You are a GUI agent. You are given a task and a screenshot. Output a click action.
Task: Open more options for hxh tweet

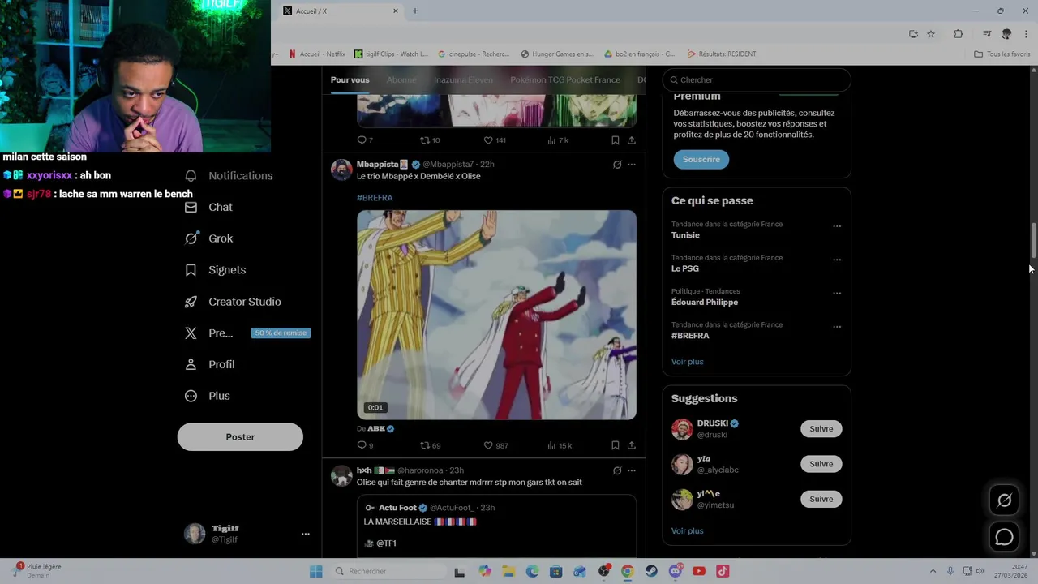tap(632, 470)
